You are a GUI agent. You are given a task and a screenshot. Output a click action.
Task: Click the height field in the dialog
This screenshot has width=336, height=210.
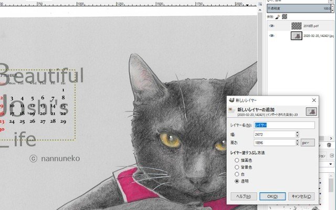[275, 142]
